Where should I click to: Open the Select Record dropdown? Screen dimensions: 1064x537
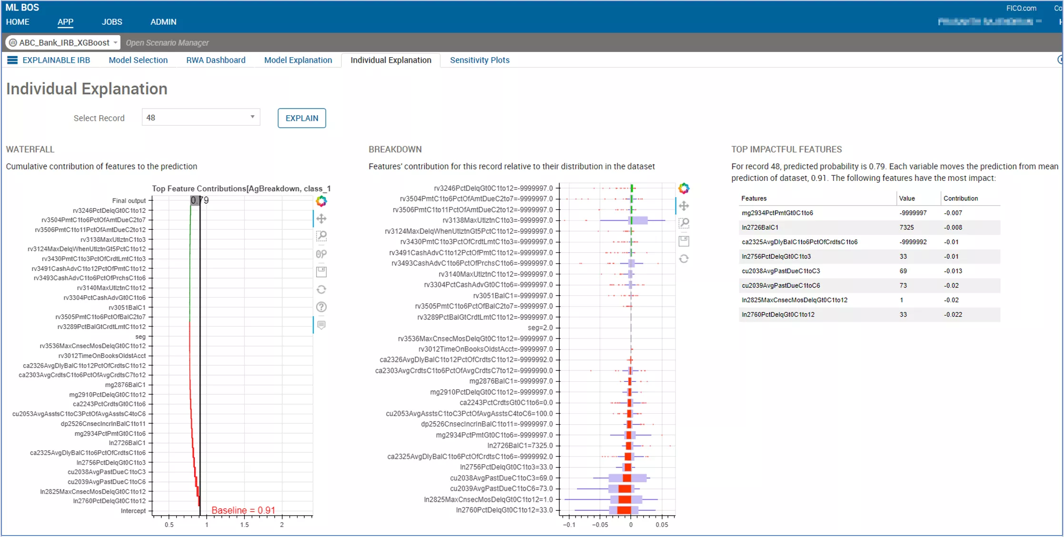click(x=200, y=118)
